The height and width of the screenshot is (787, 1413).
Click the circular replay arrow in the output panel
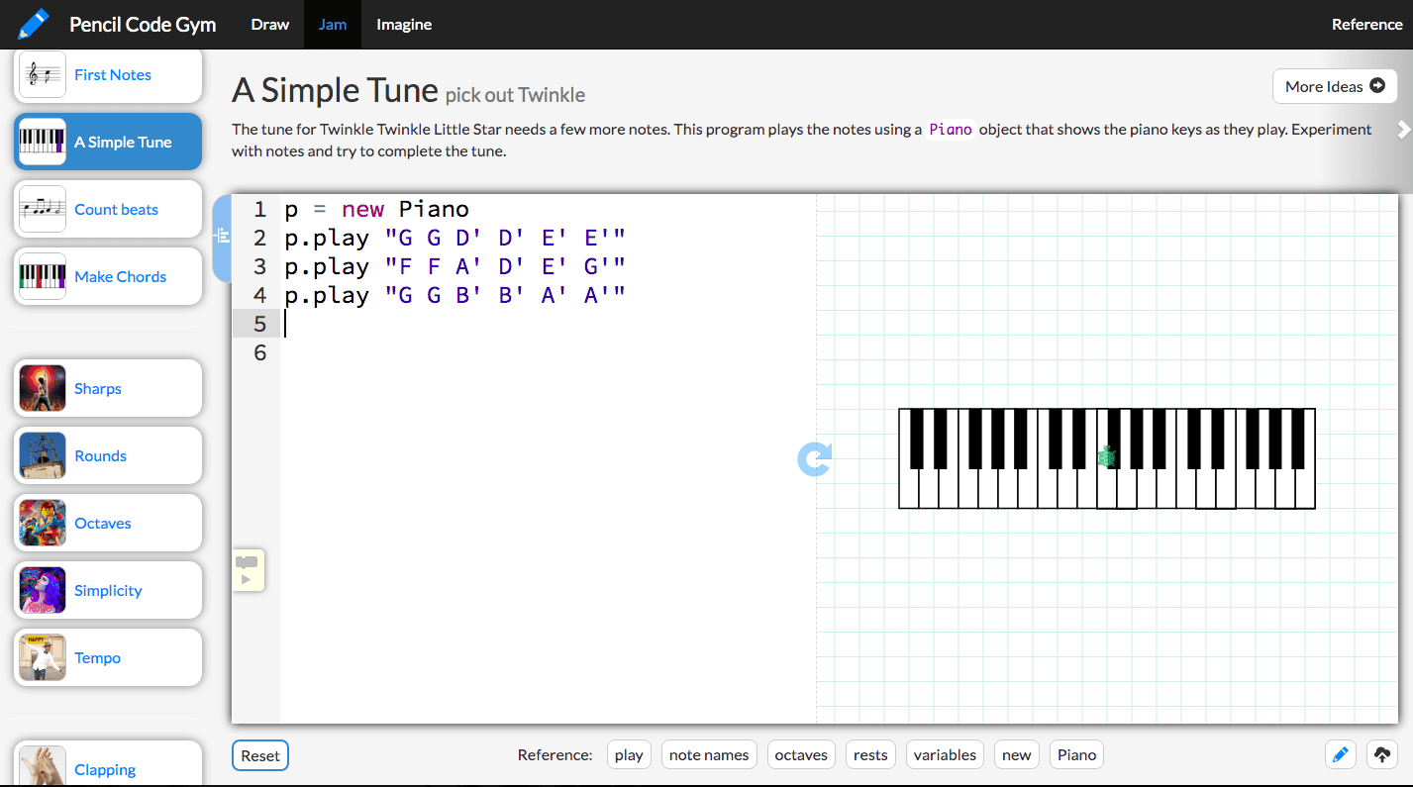814,458
